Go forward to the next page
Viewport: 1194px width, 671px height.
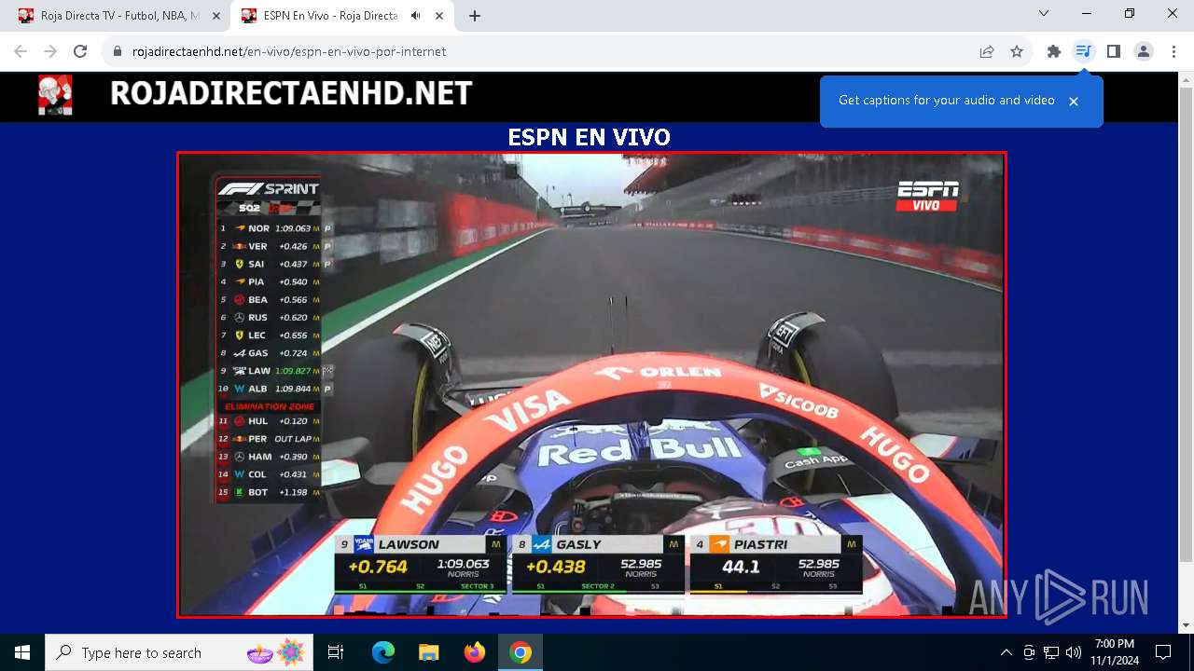[50, 51]
